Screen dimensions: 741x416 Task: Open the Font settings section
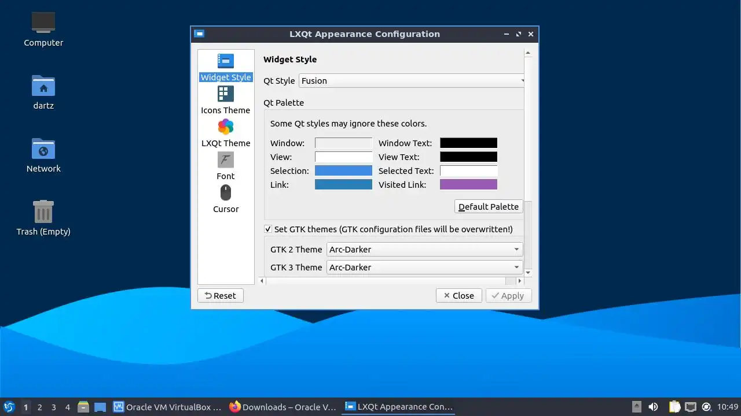coord(226,166)
